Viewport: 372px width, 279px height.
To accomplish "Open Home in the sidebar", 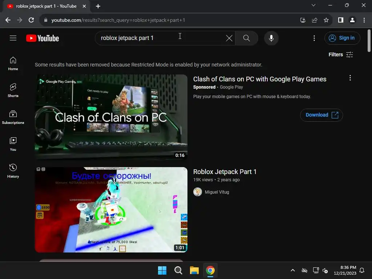I will [x=13, y=64].
